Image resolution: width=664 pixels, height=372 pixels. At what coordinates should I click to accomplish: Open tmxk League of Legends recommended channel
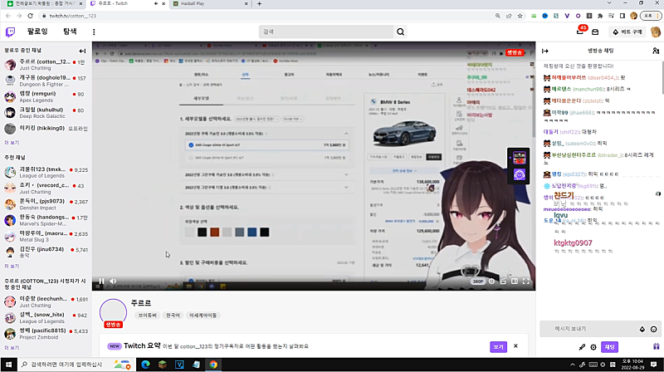point(46,173)
